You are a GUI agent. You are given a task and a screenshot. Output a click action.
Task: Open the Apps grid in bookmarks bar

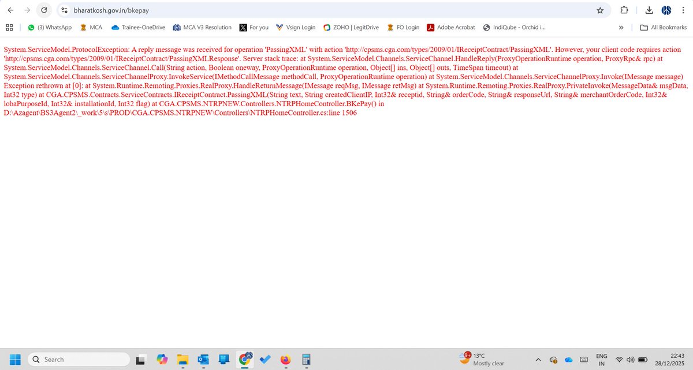tap(9, 27)
